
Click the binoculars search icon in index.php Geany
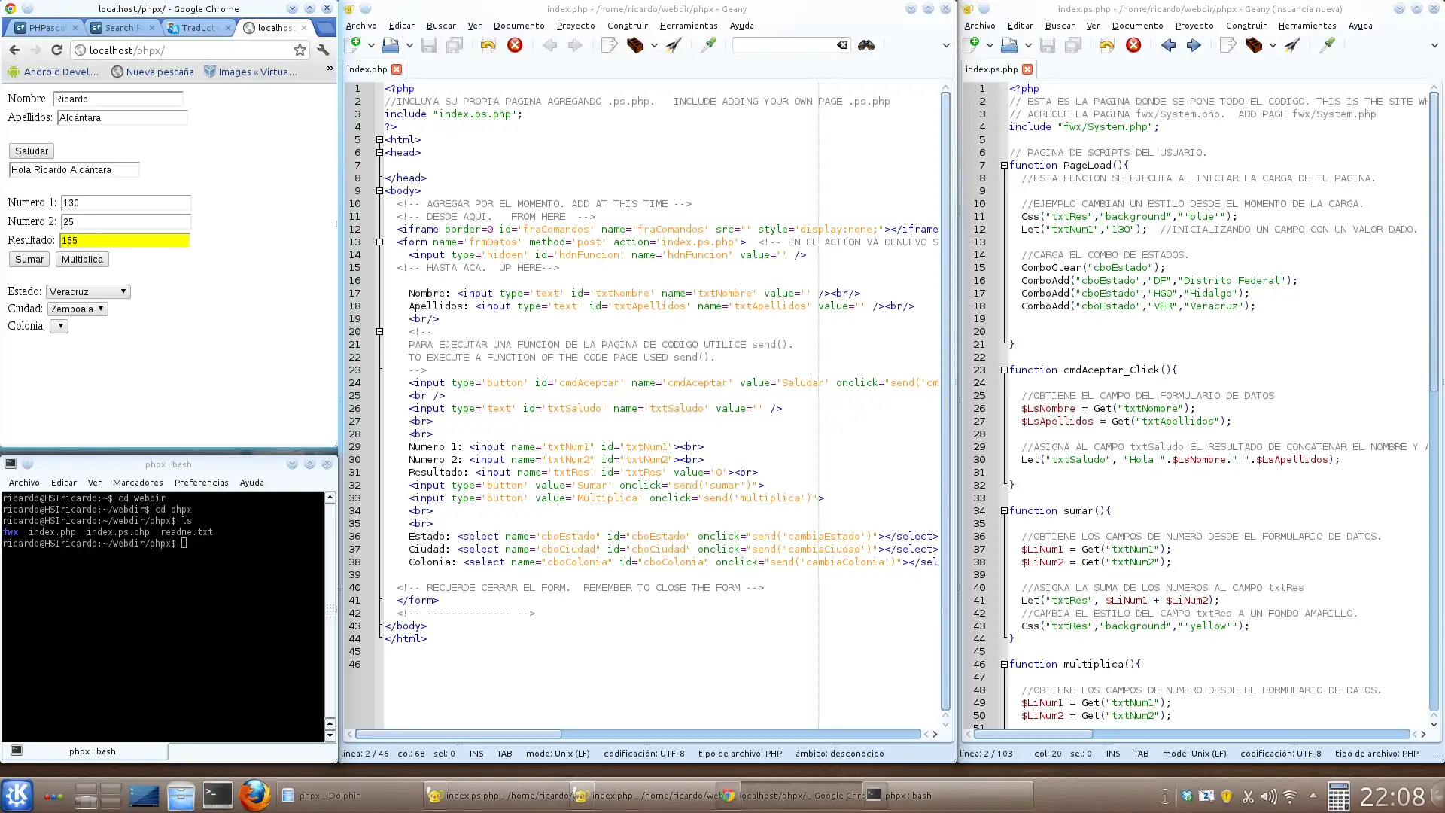[x=865, y=45]
